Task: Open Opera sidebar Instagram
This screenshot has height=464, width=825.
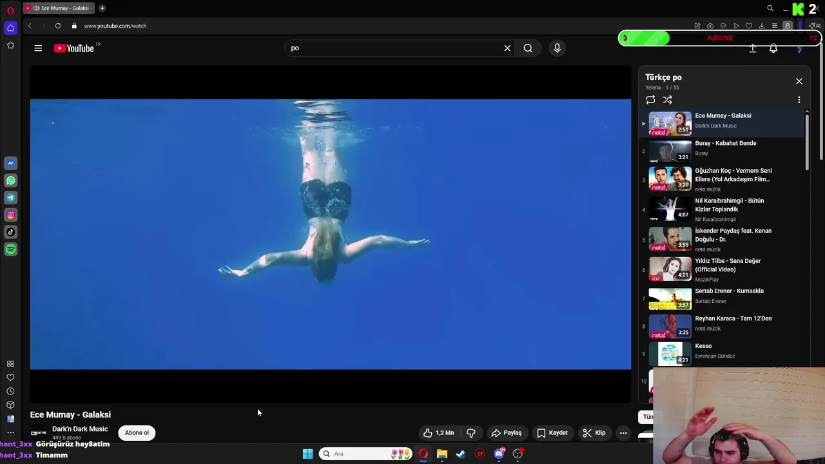Action: point(11,215)
